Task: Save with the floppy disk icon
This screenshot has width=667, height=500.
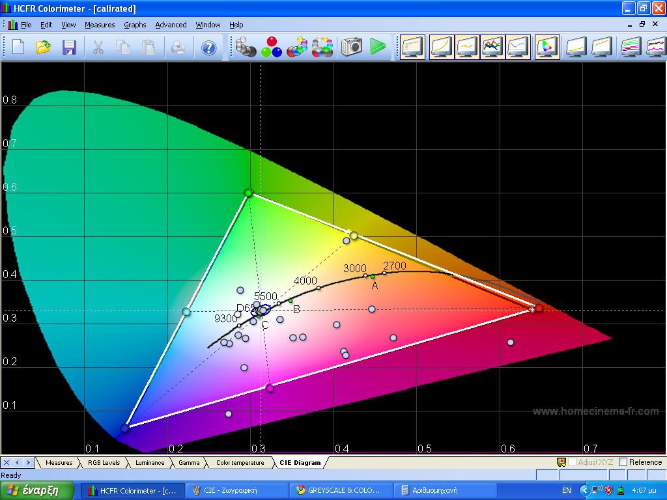Action: [69, 47]
